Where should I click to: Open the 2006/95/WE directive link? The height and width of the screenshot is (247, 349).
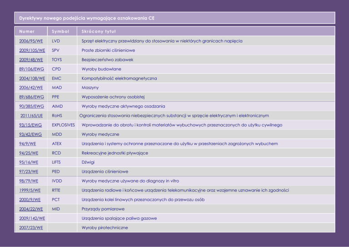pos(31,41)
